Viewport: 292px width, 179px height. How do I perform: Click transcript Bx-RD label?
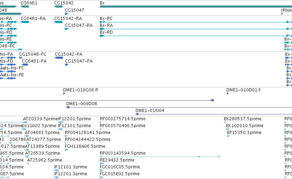106,32
